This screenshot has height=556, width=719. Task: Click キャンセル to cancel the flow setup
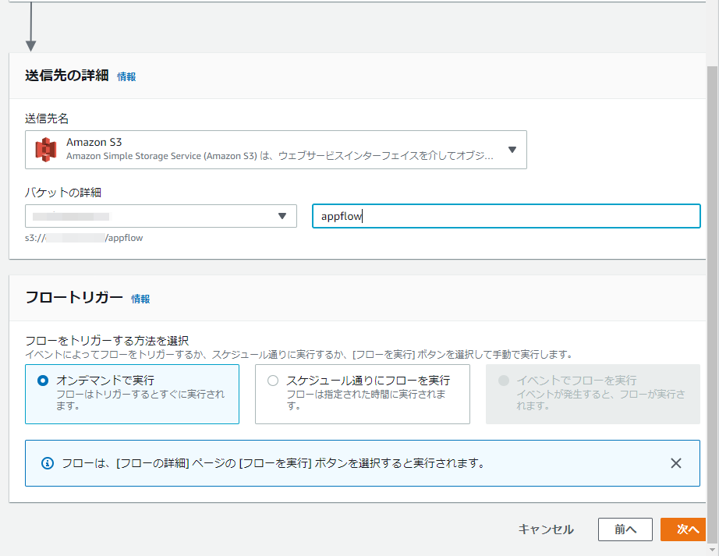click(547, 529)
